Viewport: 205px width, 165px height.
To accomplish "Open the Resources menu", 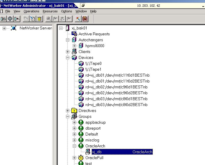I will 50,11.
